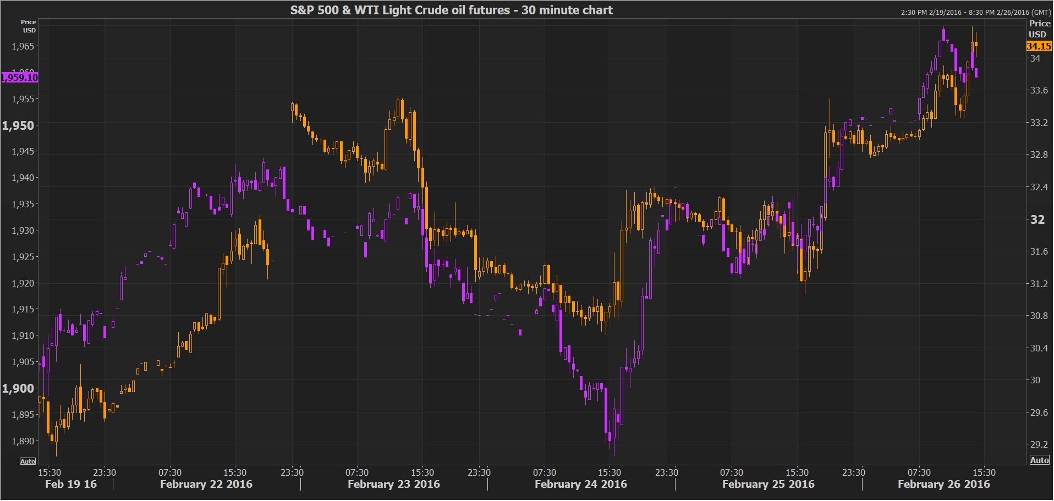Click the bold 32 right axis value
Screen dimensions: 1054x501
point(1037,219)
